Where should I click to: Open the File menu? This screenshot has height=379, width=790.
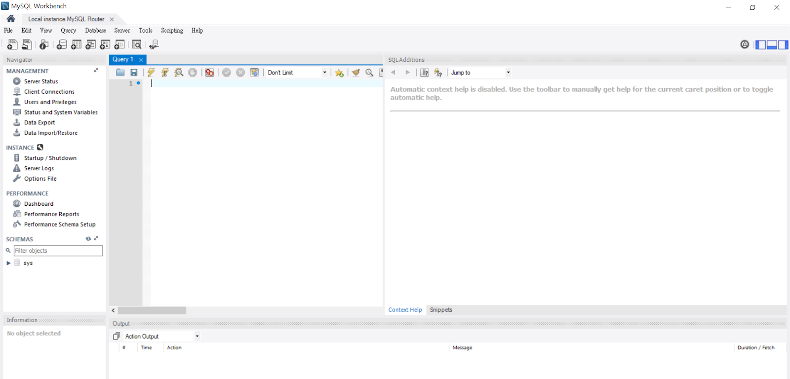point(8,31)
